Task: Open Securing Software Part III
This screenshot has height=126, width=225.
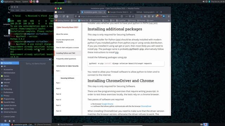Action: click(x=59, y=94)
